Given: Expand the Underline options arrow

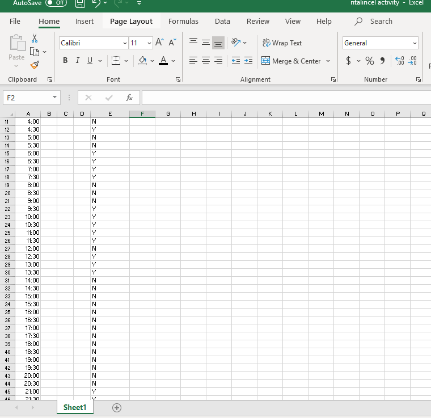Looking at the screenshot, I should 100,61.
